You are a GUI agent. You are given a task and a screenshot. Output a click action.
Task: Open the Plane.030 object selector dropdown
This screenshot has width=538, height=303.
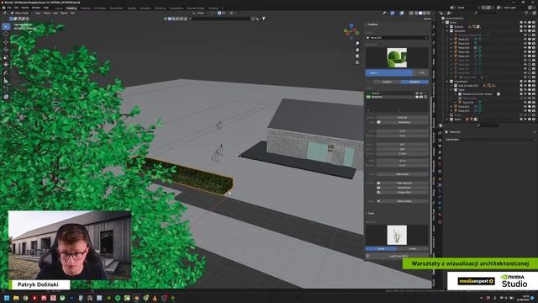click(397, 37)
